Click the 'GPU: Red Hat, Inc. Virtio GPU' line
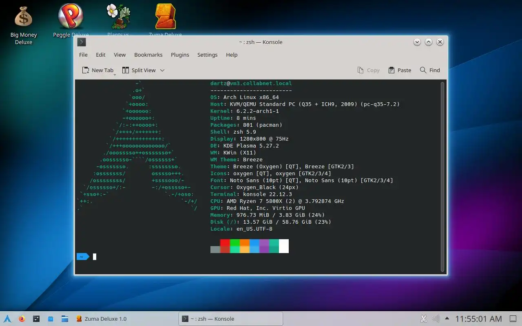This screenshot has height=326, width=522. click(258, 208)
